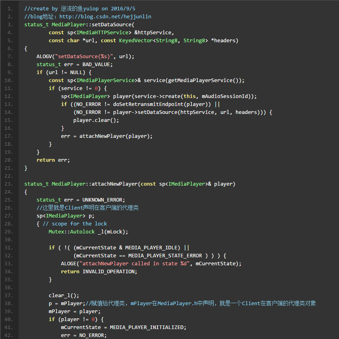Click 'player->setDataSource' on line 14
This screenshot has width=339, height=339.
(x=145, y=112)
